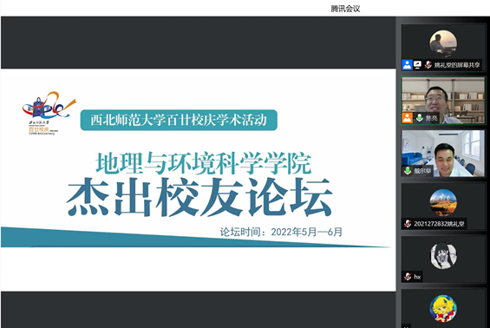Click the muted microphone icon beside 姚礼堂的屏幕共享
490x328 pixels.
[x=428, y=65]
